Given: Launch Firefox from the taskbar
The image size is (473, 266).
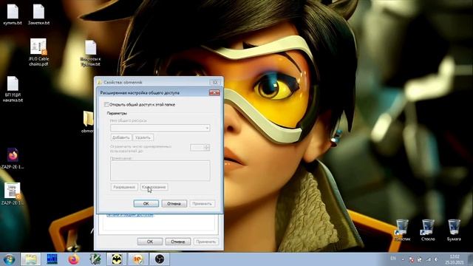Looking at the screenshot, I should [74, 259].
